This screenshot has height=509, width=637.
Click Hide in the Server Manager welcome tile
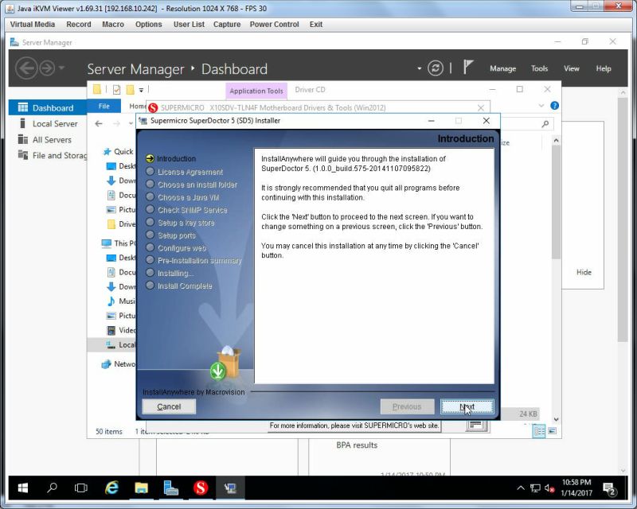[x=584, y=272]
